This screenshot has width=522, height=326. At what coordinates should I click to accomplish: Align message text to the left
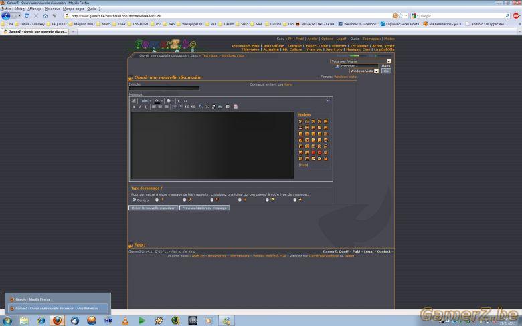(153, 107)
